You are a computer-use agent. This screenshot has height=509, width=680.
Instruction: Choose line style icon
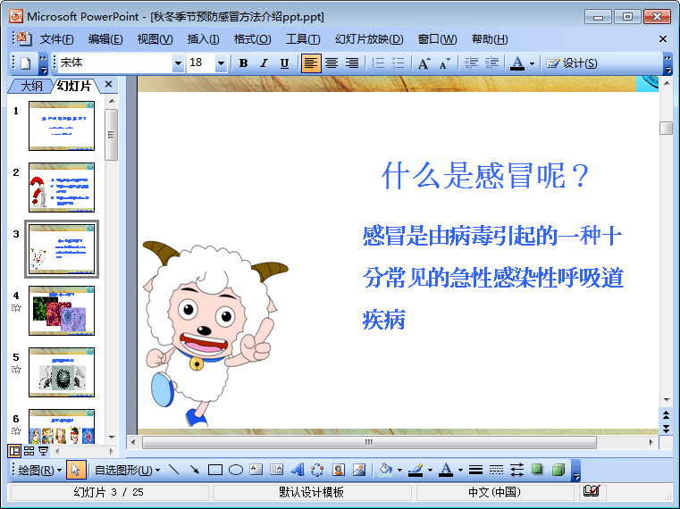[x=475, y=470]
